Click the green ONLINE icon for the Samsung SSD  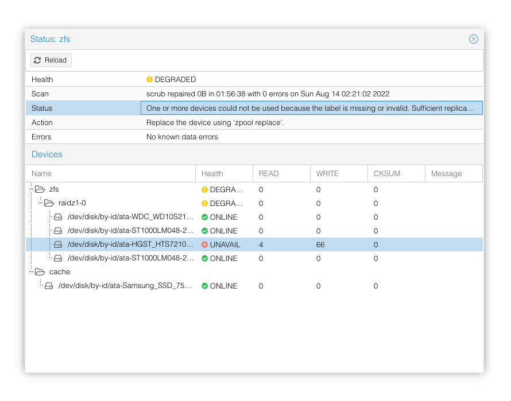pos(204,286)
